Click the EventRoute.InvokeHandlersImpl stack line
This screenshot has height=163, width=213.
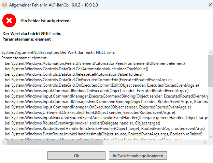coord(104,134)
